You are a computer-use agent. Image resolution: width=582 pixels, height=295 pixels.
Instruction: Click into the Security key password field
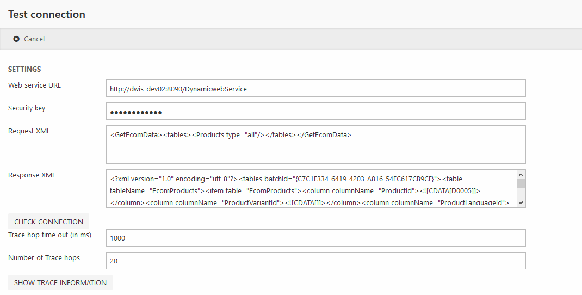315,112
